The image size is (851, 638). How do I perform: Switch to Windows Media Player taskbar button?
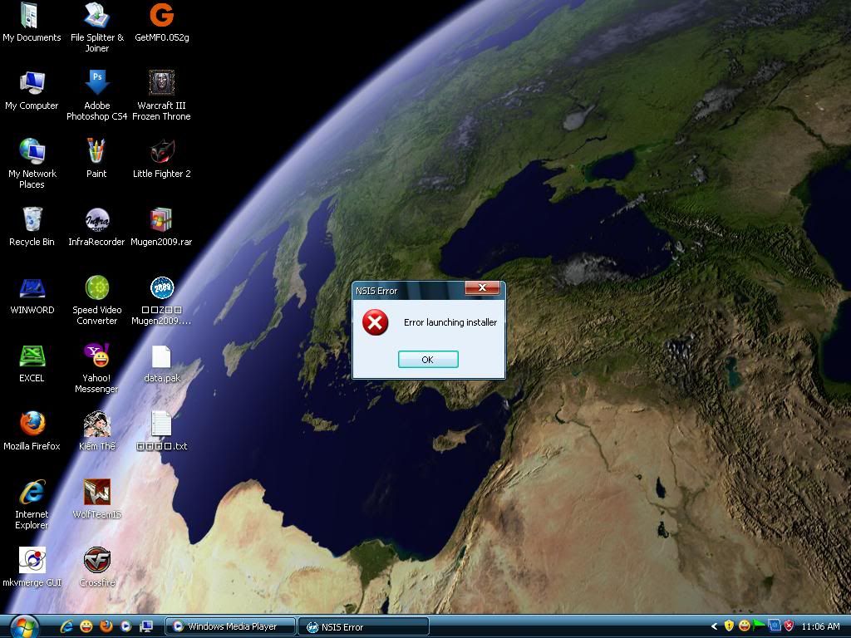(230, 626)
